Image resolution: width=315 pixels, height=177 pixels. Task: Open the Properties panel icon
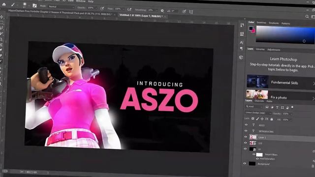click(x=242, y=33)
